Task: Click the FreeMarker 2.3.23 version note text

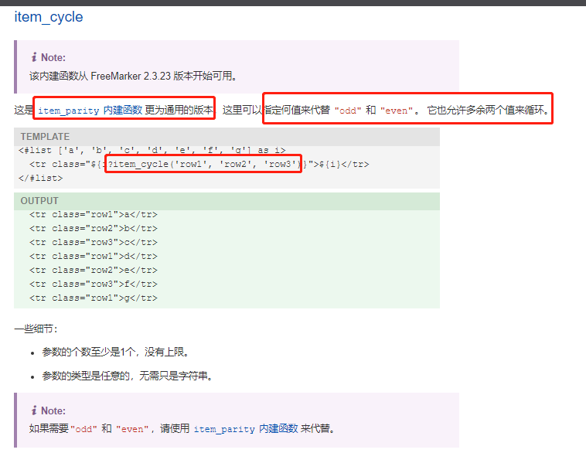Action: coord(133,76)
